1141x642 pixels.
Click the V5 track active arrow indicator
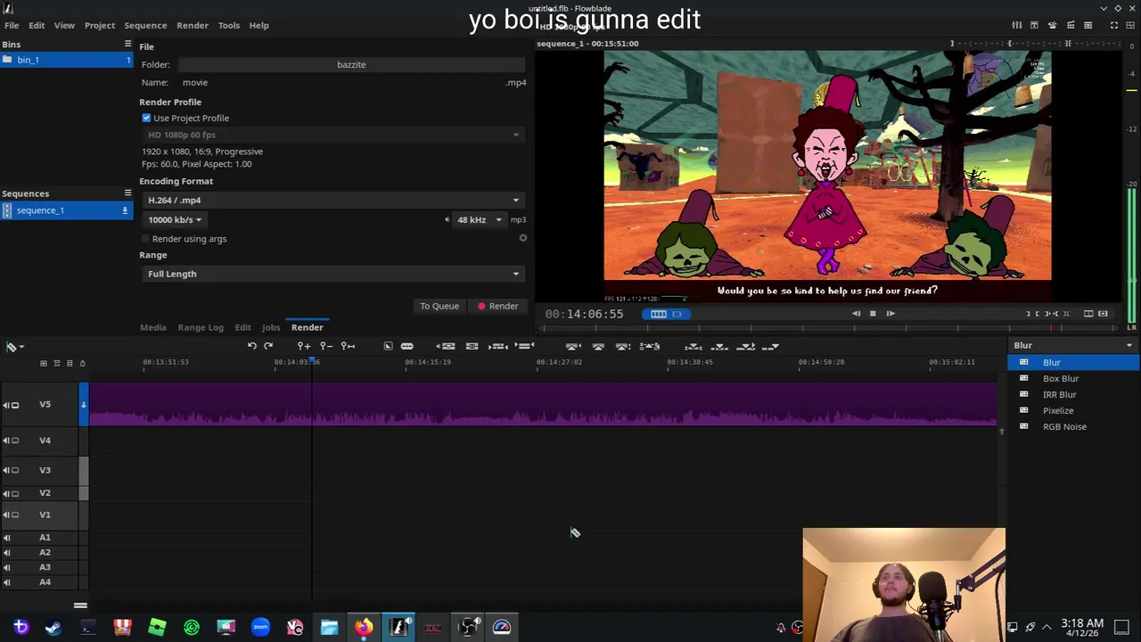click(x=84, y=405)
